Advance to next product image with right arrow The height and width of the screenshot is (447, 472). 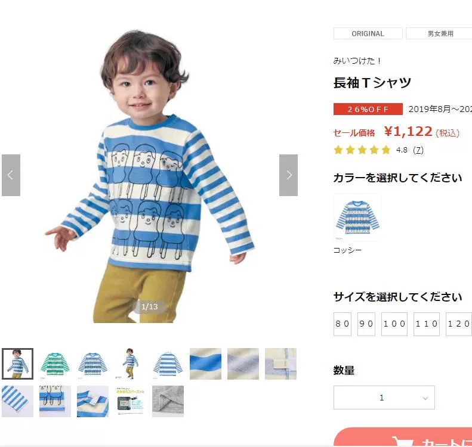[288, 175]
